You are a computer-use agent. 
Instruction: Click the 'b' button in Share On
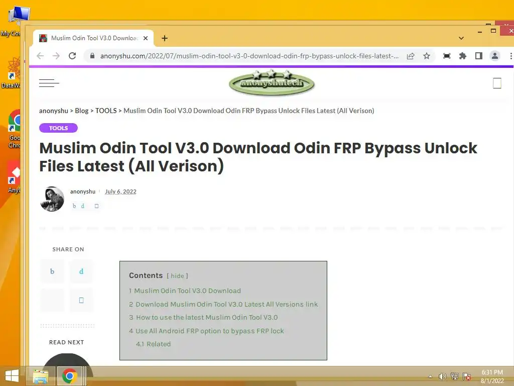point(52,271)
